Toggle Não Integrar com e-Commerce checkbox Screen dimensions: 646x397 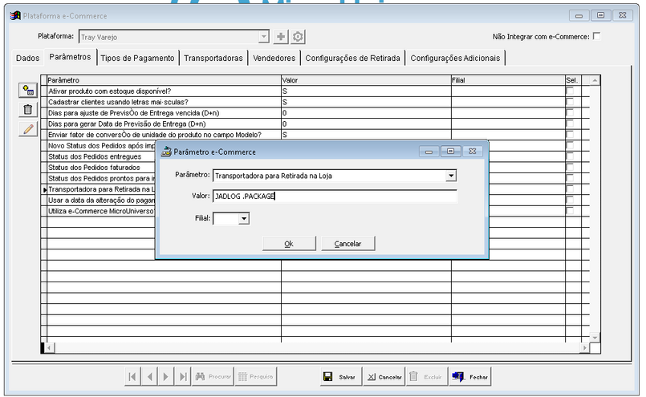coord(596,36)
